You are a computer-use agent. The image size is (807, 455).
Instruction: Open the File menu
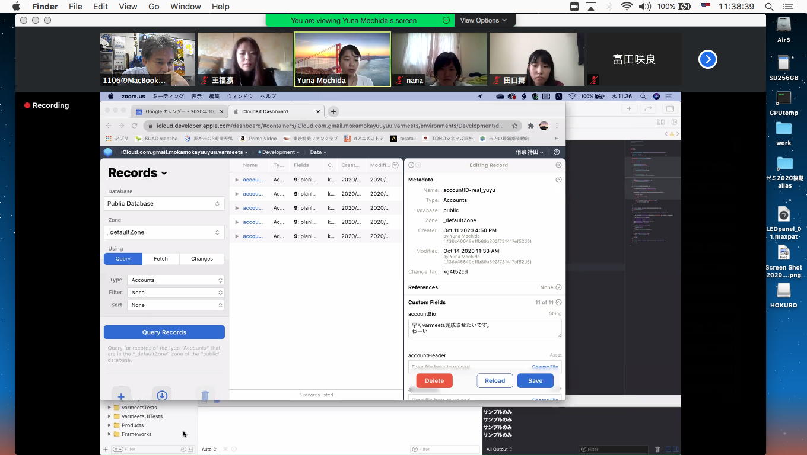pyautogui.click(x=75, y=7)
